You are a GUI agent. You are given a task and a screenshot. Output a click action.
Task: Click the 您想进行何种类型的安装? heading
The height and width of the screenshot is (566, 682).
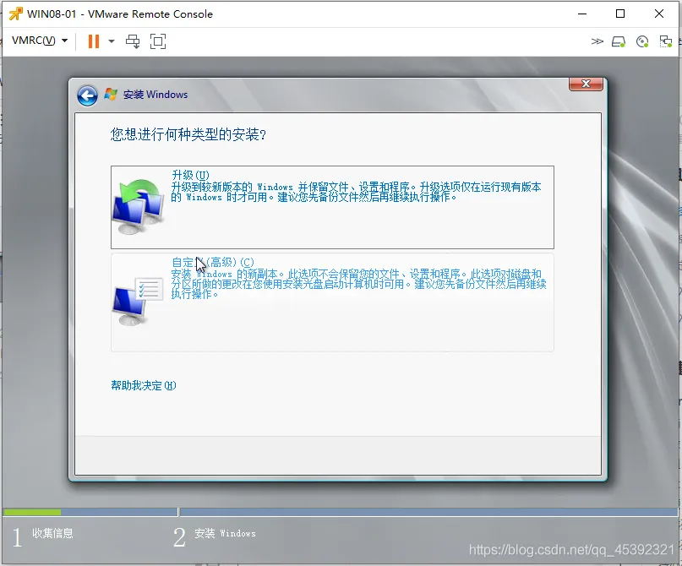[188, 134]
